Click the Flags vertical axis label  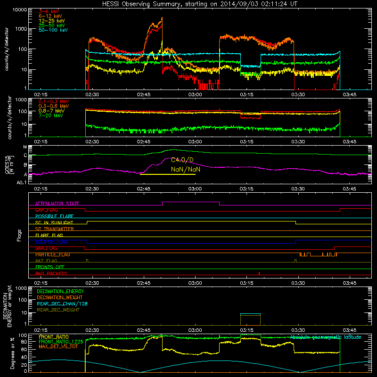[19, 235]
